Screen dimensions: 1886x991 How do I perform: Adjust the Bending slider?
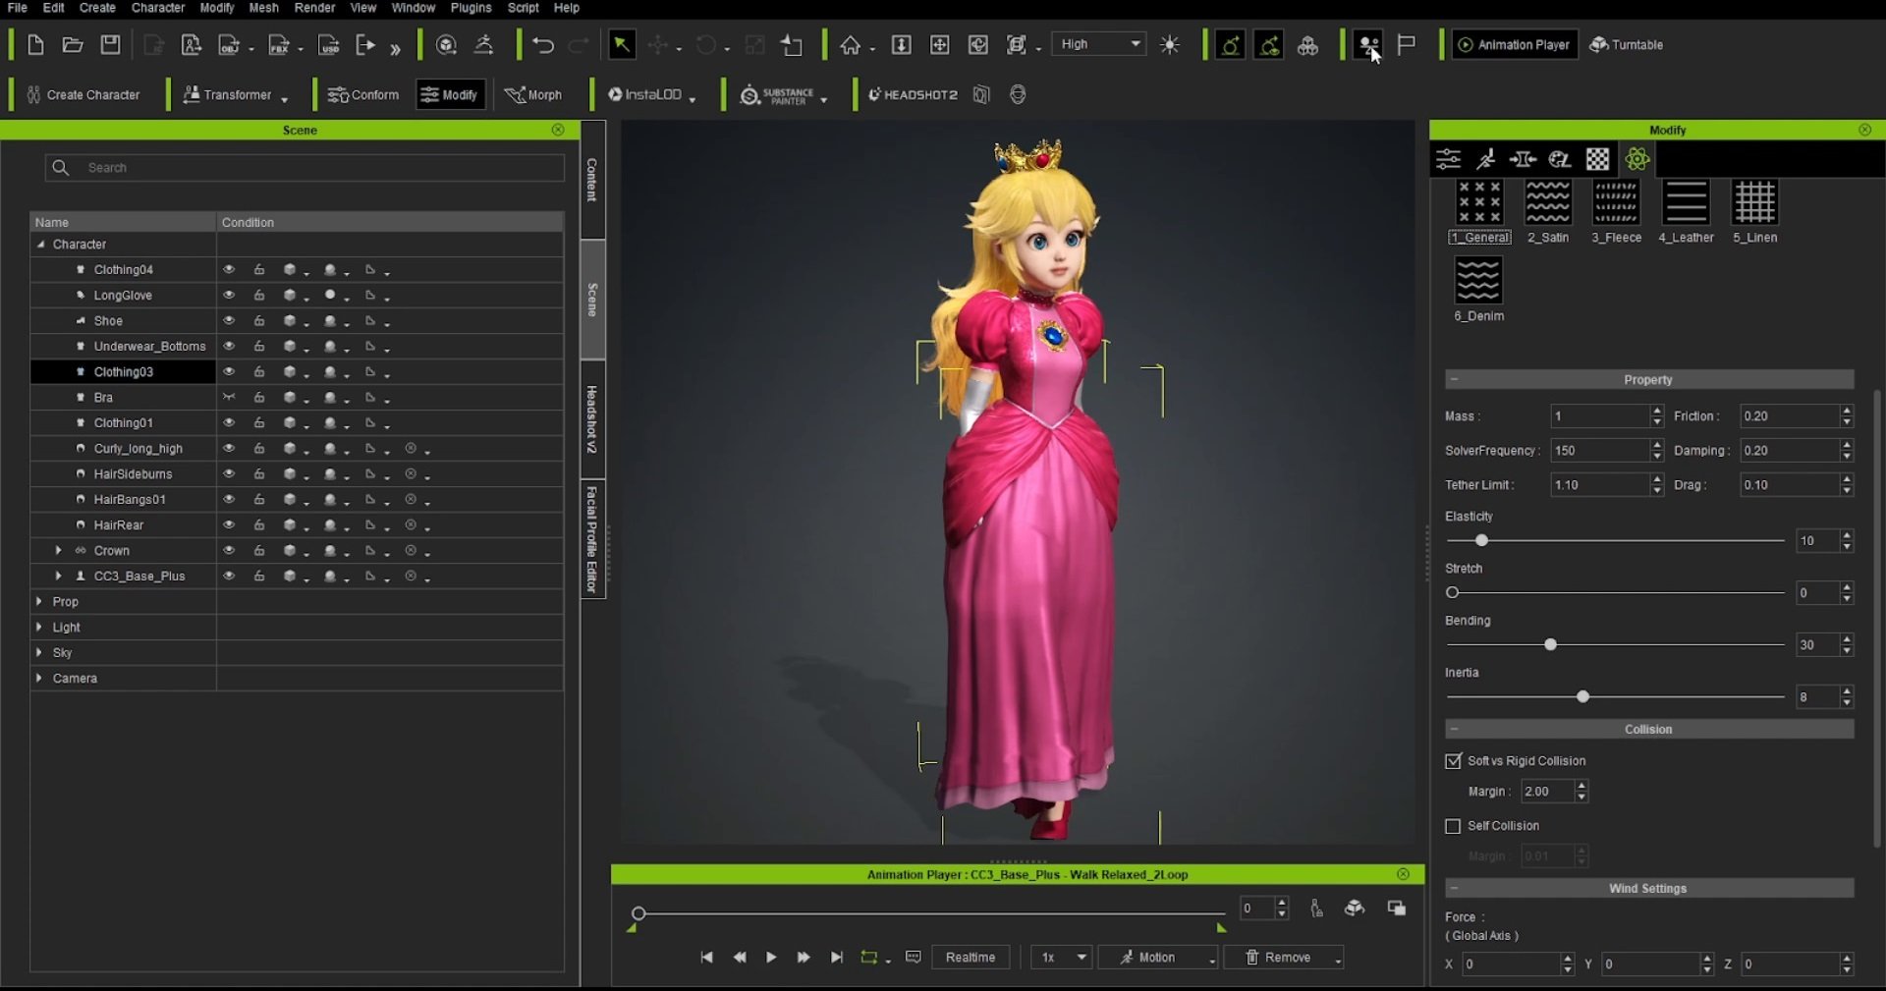1550,645
